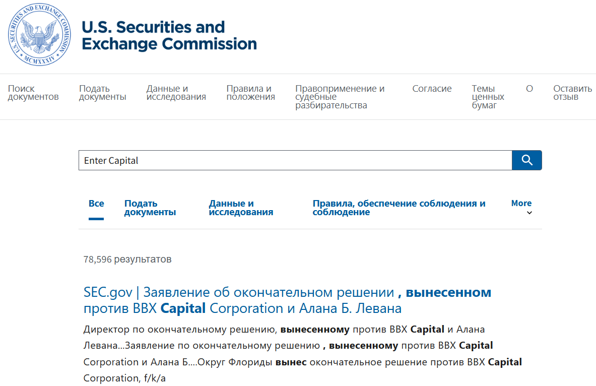Screen dimensions: 596x386
Task: Switch to the 'Подать документы' filter tab
Action: click(150, 207)
